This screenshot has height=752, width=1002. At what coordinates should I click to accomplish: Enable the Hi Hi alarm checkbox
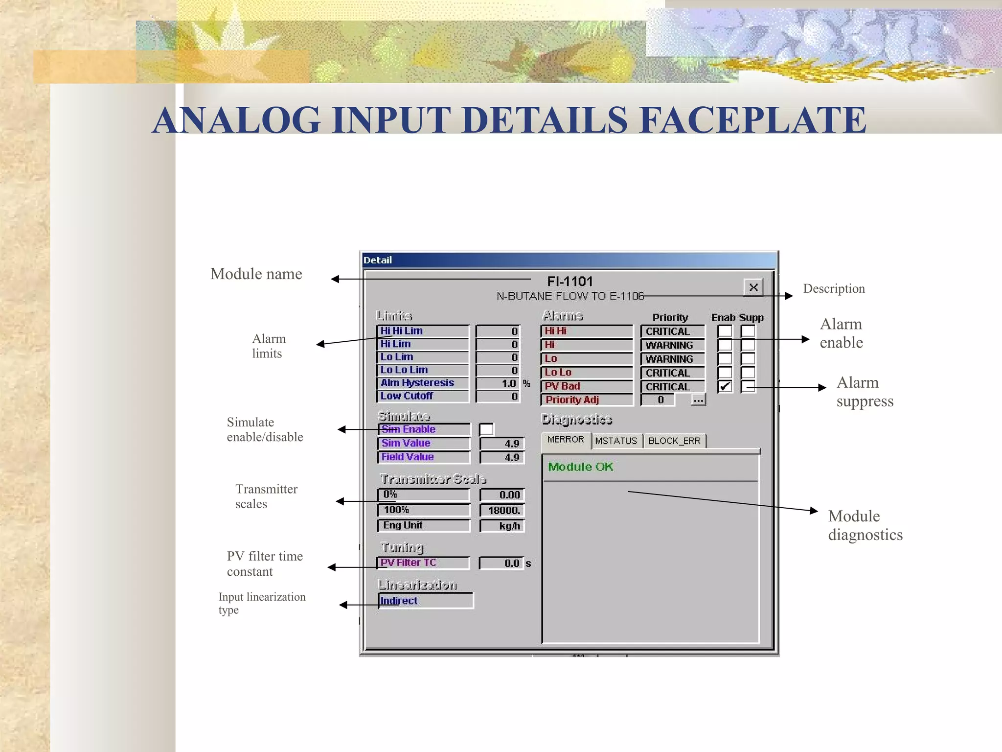(725, 331)
